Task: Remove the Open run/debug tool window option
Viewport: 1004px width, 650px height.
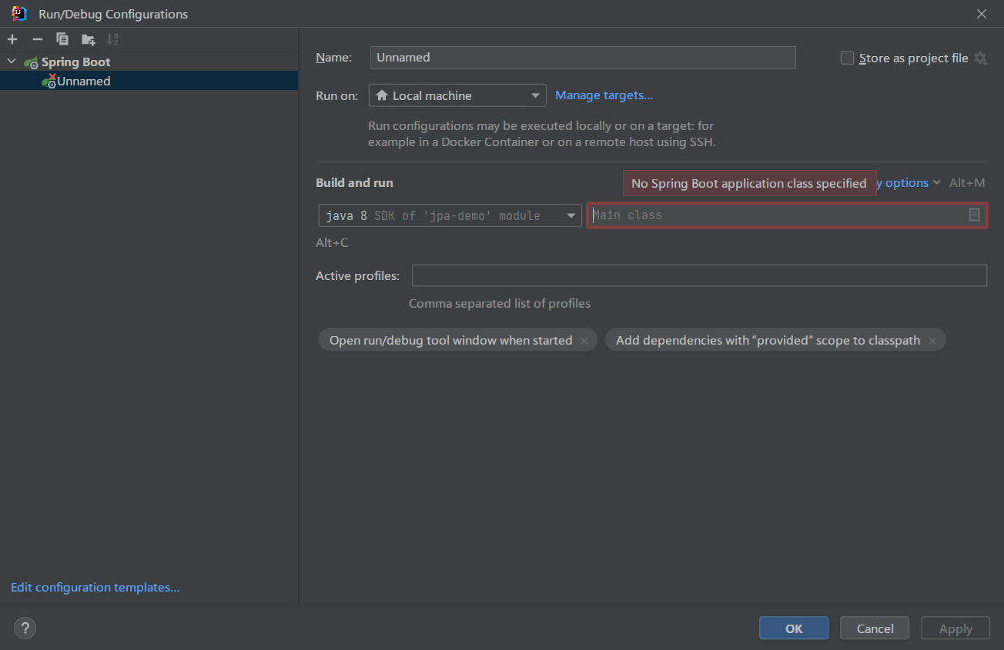Action: [x=584, y=340]
